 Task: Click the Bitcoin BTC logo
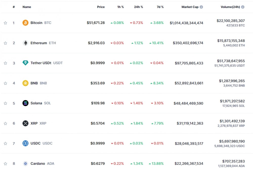pyautogui.click(x=25, y=23)
